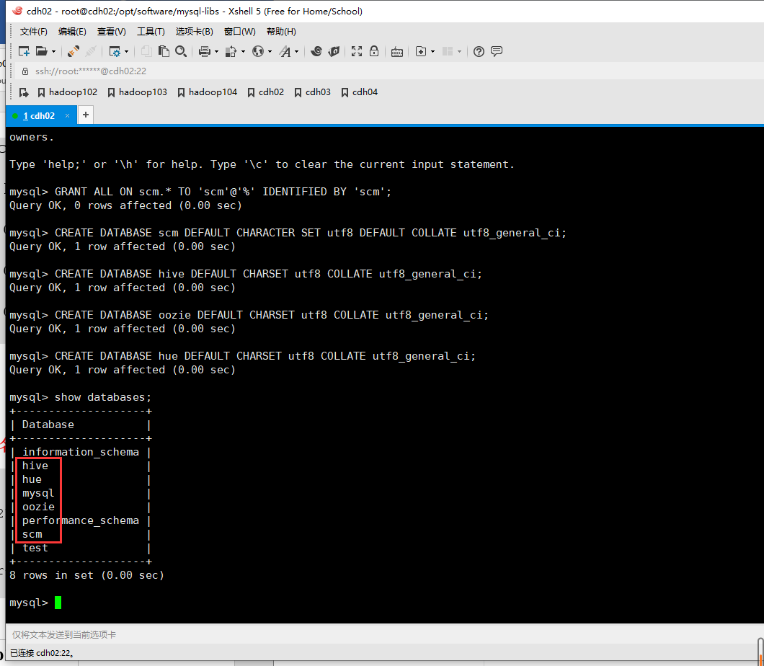Screen dimensions: 764x666
Task: Click the Print icon
Action: (205, 51)
